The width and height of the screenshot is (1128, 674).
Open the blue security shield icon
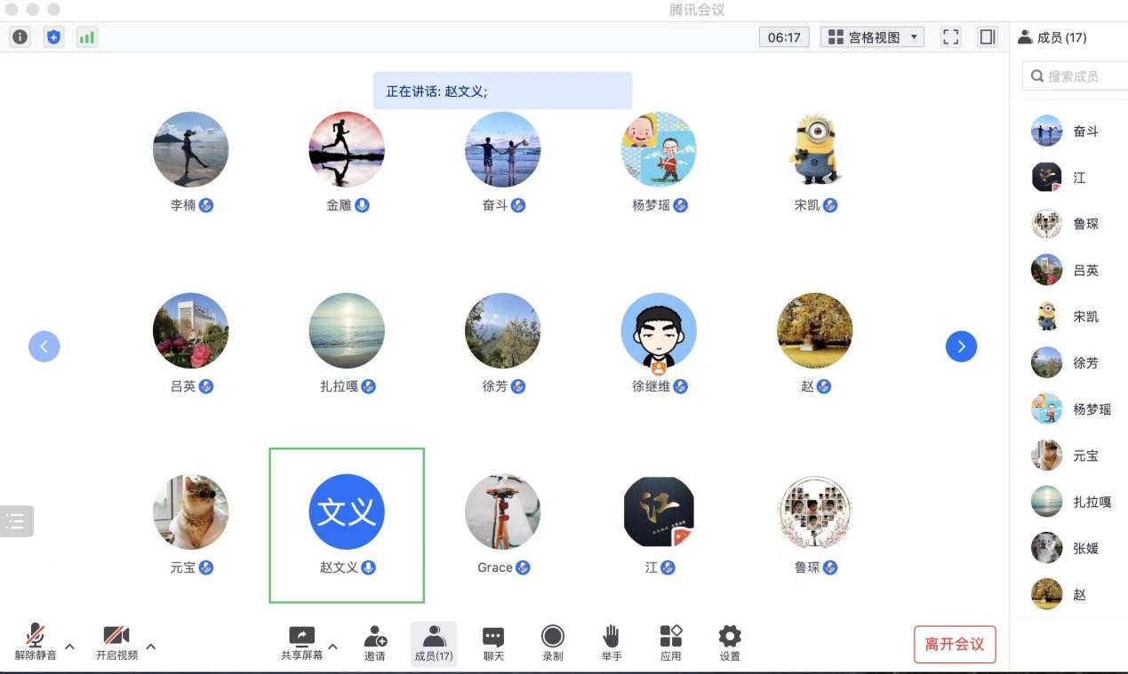coord(53,37)
